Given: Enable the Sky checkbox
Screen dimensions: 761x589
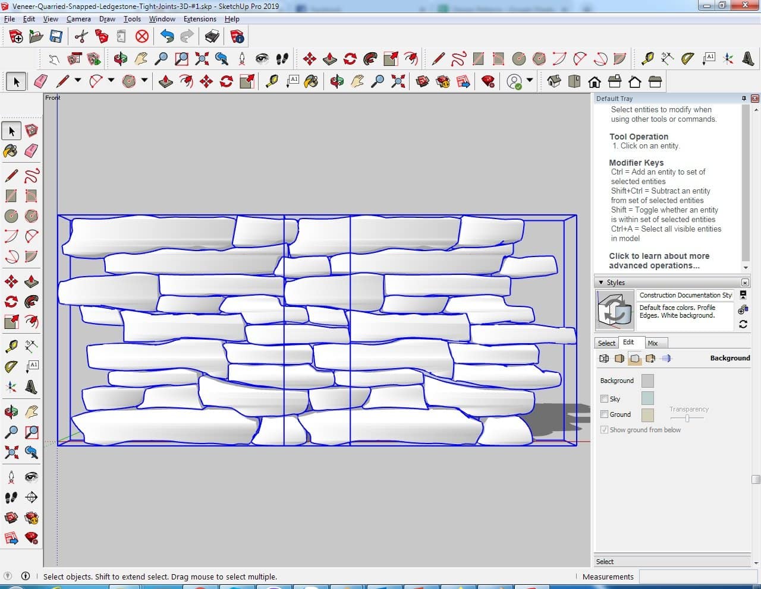Looking at the screenshot, I should click(x=604, y=399).
